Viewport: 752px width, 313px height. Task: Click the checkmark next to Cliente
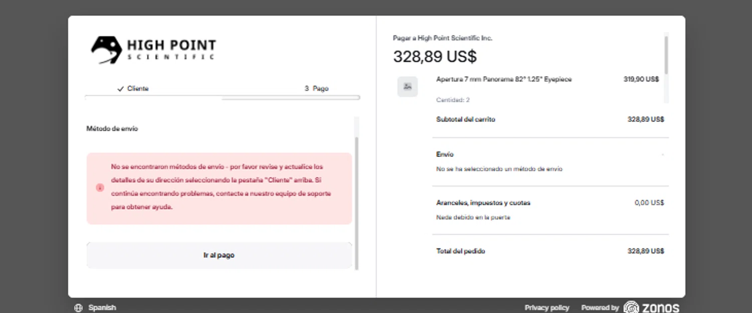coord(120,89)
